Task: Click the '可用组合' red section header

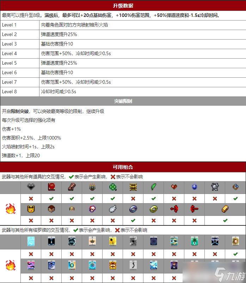Action: tap(123, 167)
